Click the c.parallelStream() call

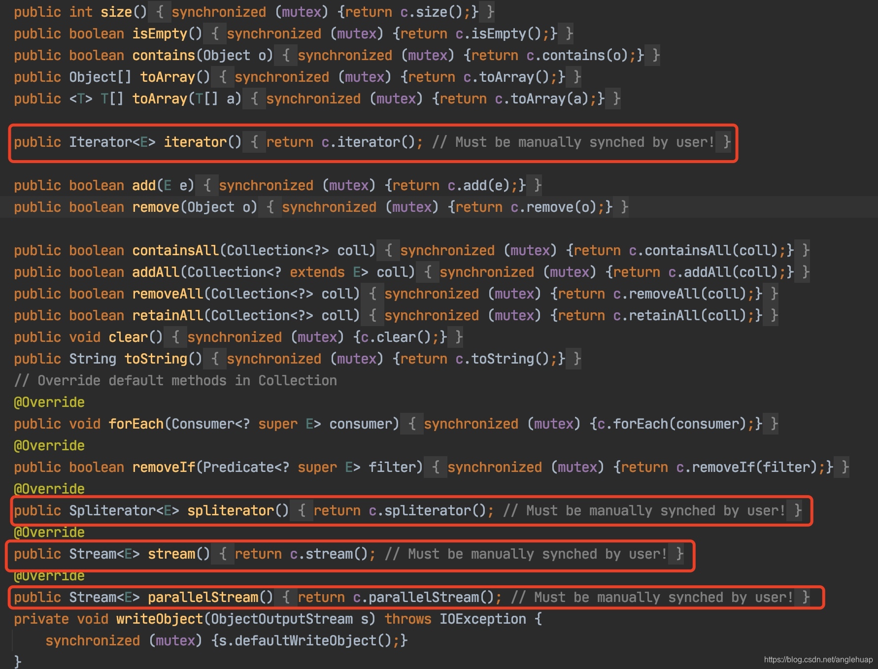(424, 597)
